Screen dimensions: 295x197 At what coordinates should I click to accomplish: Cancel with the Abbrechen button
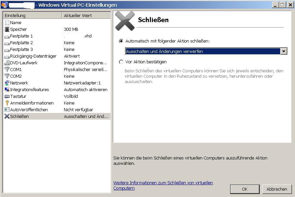(x=277, y=189)
